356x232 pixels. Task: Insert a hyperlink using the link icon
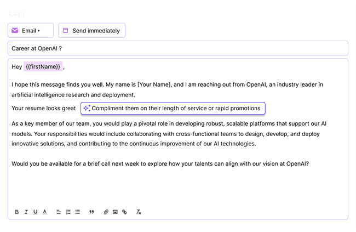click(124, 212)
